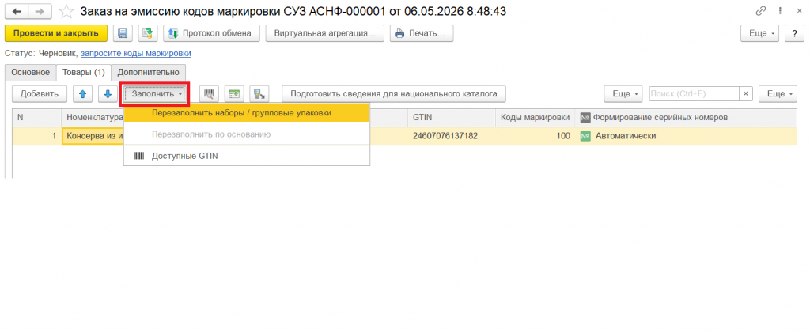Image resolution: width=810 pixels, height=333 pixels.
Task: Select the Товары (1) tab
Action: point(84,72)
